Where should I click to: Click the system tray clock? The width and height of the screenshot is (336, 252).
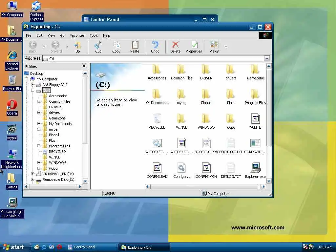[x=325, y=247]
